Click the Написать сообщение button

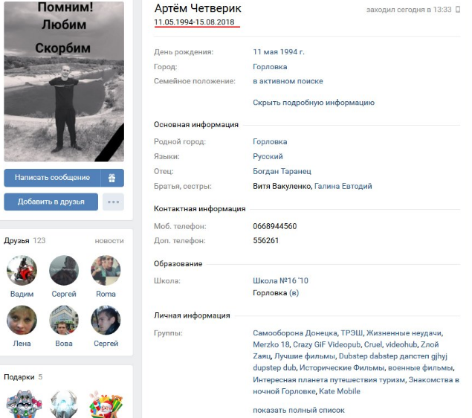[x=52, y=178]
